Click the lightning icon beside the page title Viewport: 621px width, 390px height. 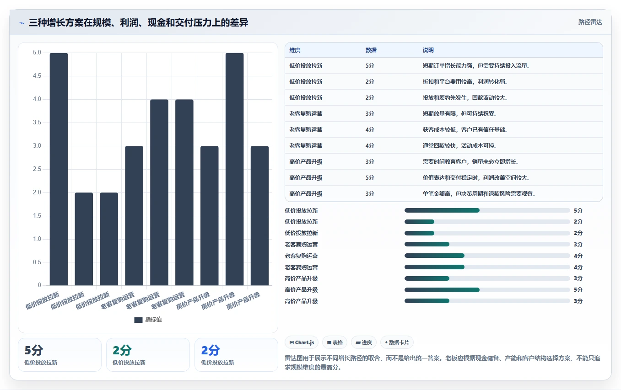(22, 22)
